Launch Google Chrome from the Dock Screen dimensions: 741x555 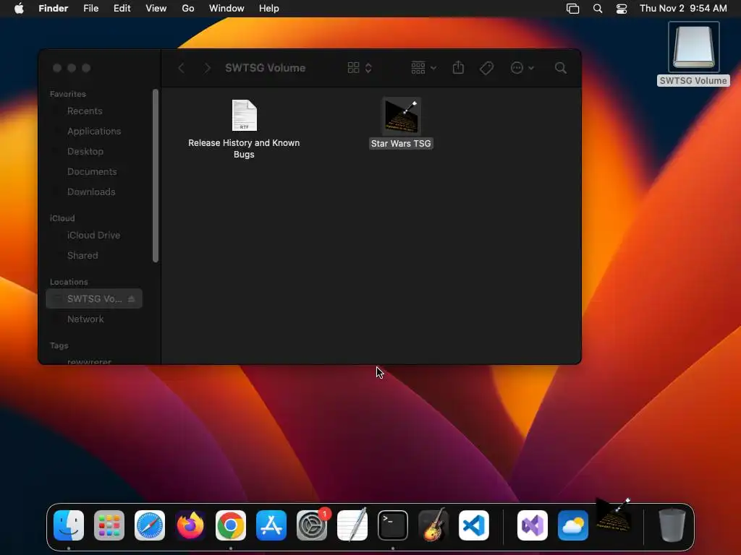(x=231, y=525)
